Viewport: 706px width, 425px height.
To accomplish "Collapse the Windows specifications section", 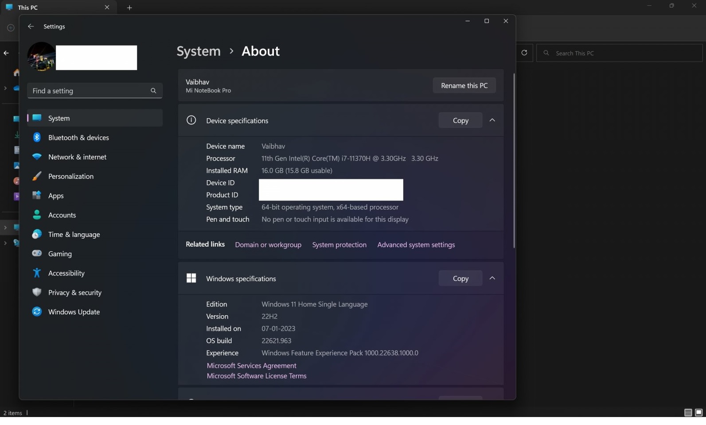I will (x=492, y=278).
